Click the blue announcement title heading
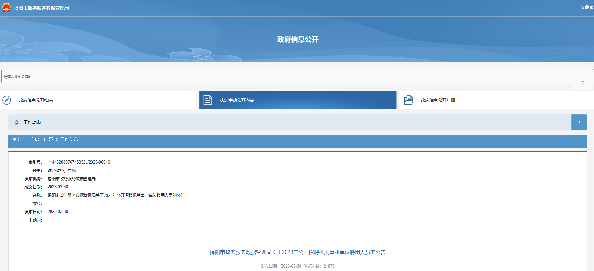 pos(297,252)
